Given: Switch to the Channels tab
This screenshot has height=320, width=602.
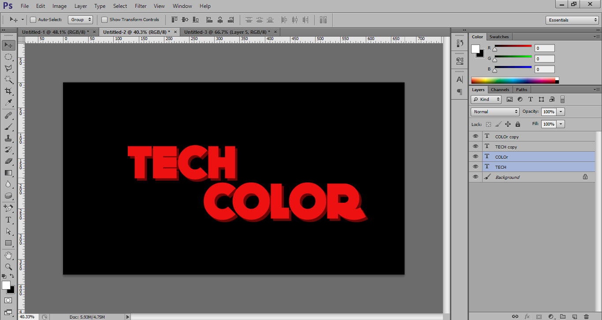Looking at the screenshot, I should pyautogui.click(x=500, y=89).
